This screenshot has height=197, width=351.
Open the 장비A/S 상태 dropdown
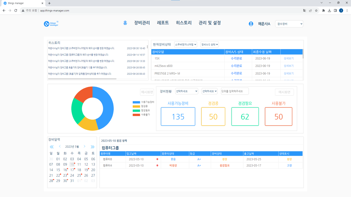pyautogui.click(x=210, y=44)
